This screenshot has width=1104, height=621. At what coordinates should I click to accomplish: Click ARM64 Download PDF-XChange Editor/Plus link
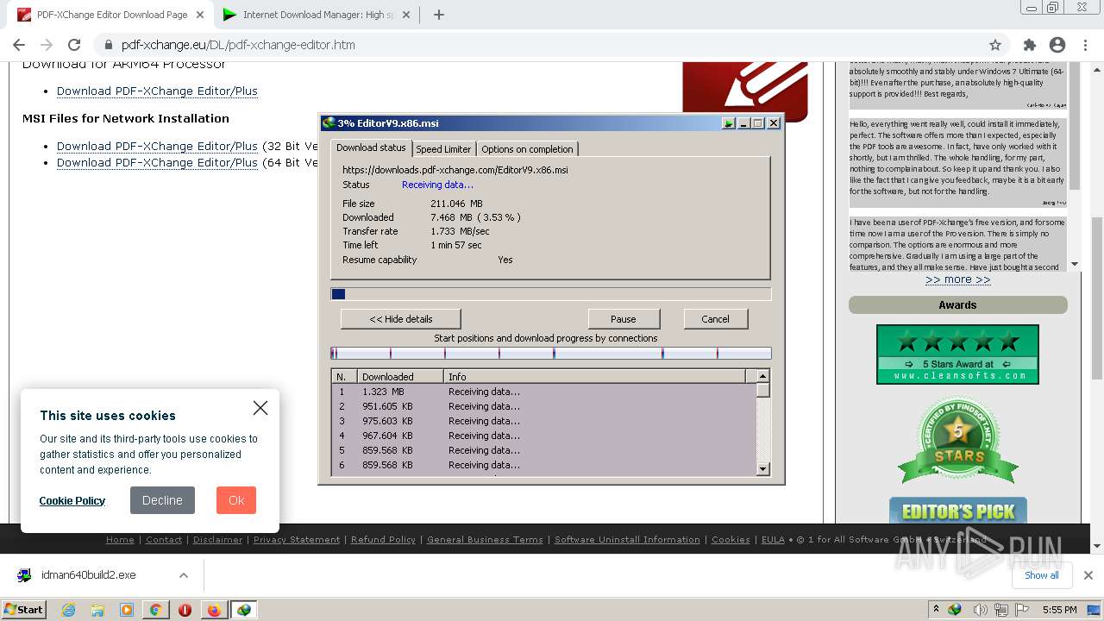[x=157, y=91]
